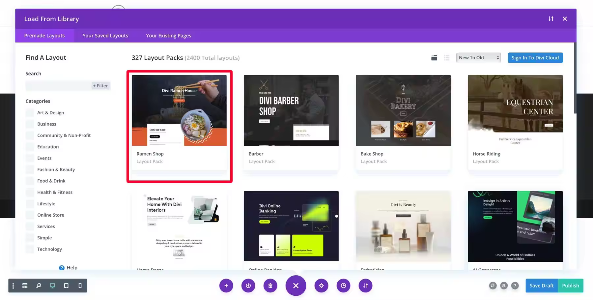The height and width of the screenshot is (300, 593).
Task: Switch to Your Saved Layouts tab
Action: click(x=105, y=36)
